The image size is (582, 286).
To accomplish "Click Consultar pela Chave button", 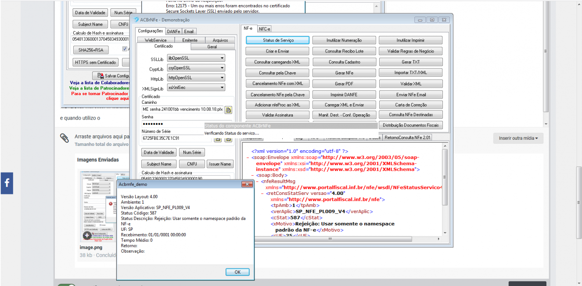I will [x=278, y=73].
